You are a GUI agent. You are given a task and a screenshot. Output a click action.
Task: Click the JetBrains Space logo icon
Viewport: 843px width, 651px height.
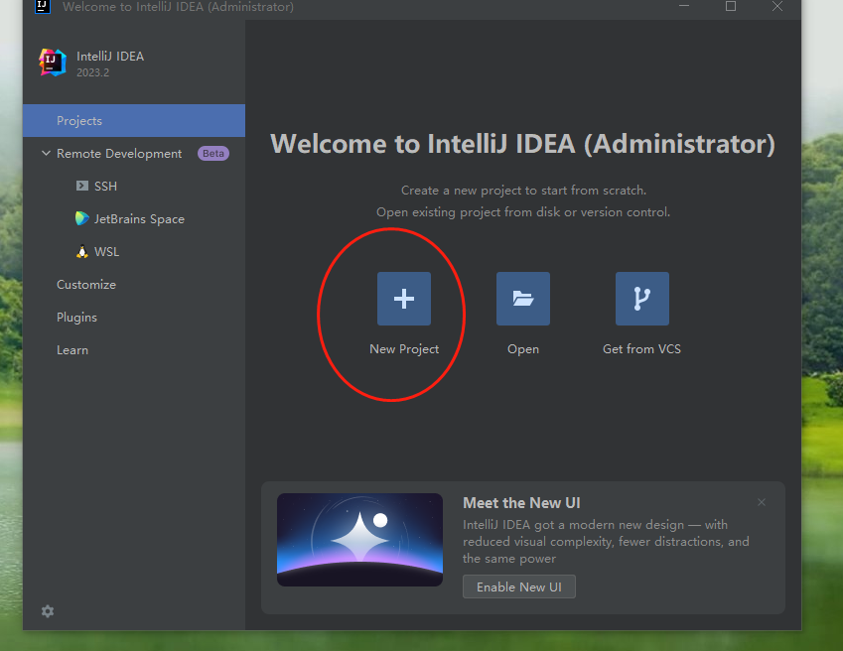[82, 219]
